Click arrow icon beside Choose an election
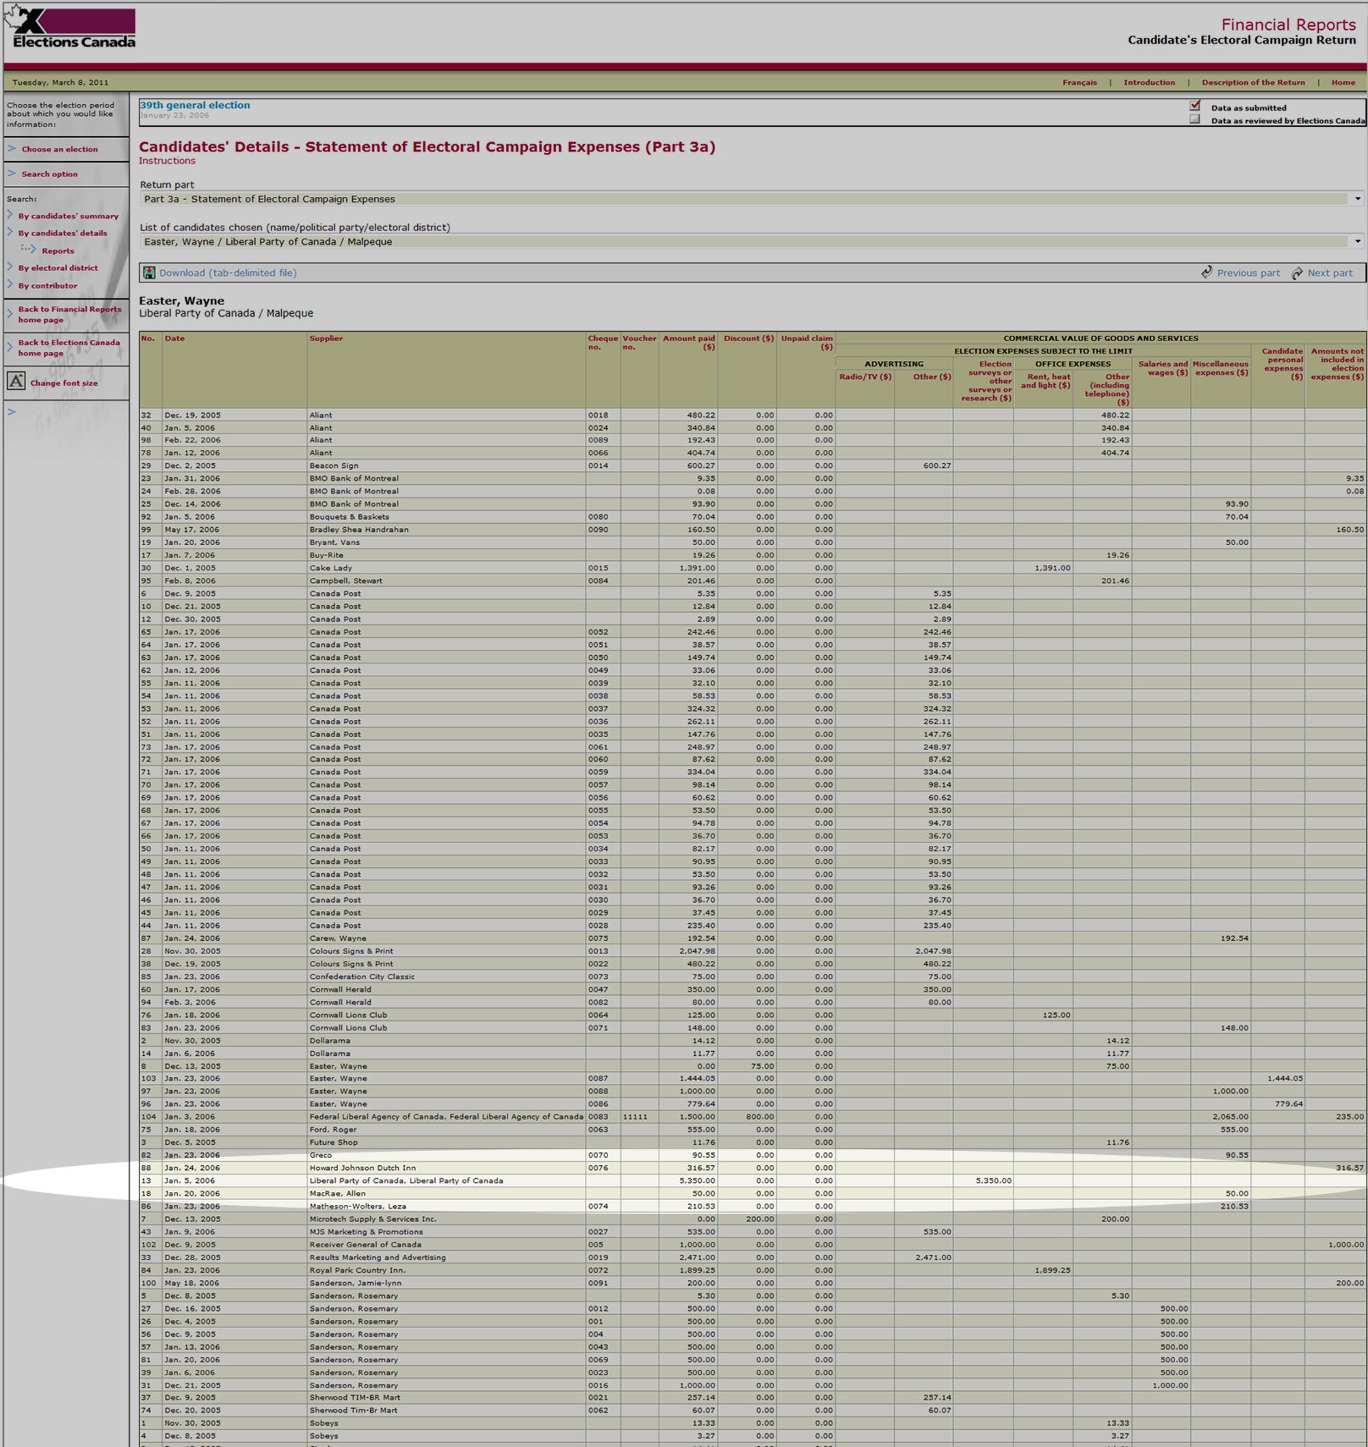 click(12, 148)
